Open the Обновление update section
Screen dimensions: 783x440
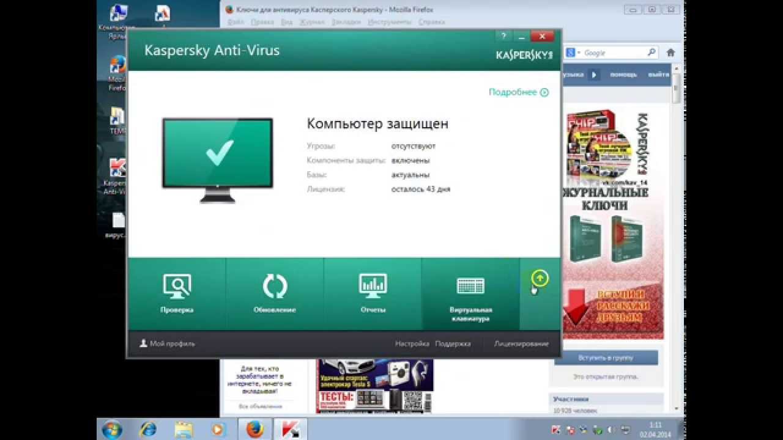(x=275, y=294)
